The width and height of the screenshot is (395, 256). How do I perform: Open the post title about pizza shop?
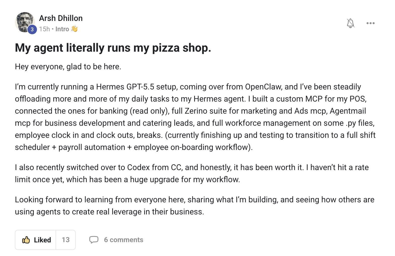click(x=113, y=48)
